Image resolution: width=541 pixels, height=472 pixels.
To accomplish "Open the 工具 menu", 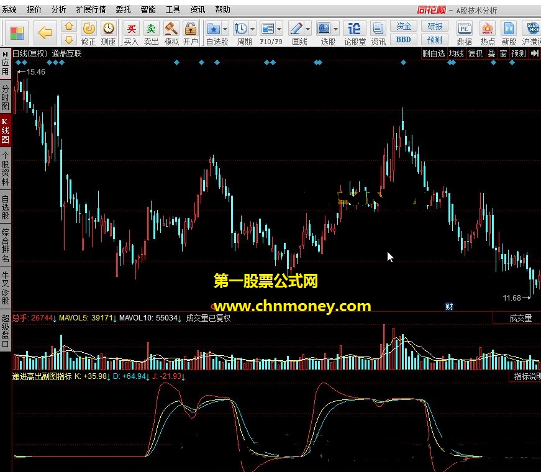I will point(173,10).
